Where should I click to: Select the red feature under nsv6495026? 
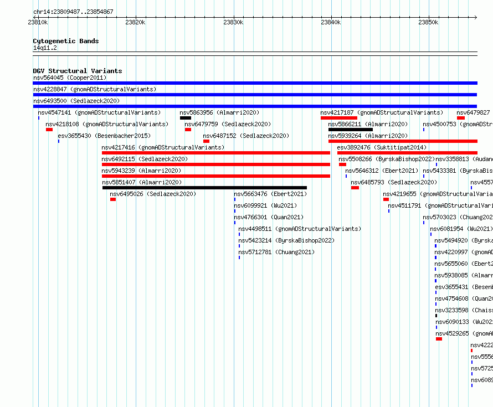tap(113, 199)
